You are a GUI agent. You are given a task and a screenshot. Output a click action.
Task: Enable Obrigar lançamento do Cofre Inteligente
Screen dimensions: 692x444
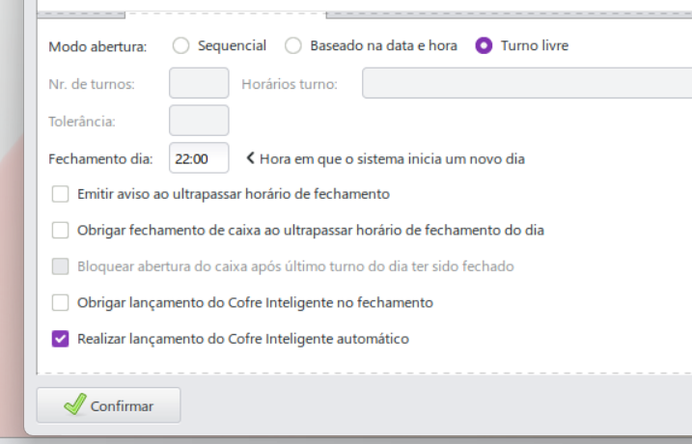tap(61, 302)
